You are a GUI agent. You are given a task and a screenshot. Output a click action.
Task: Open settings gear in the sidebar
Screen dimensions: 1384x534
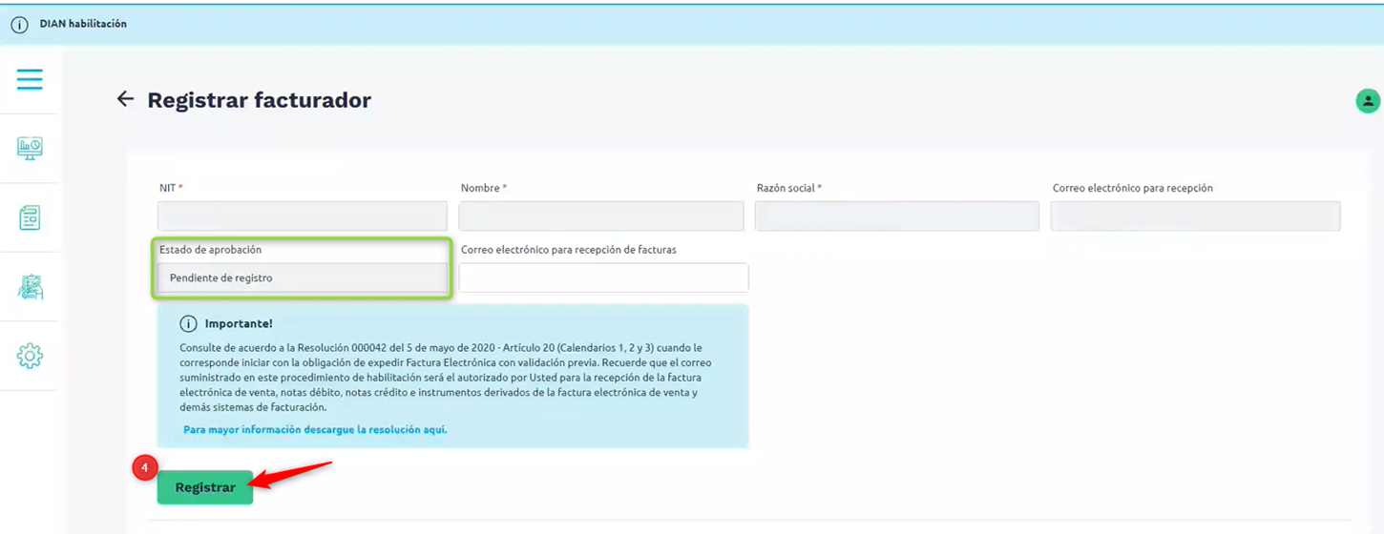pos(30,356)
